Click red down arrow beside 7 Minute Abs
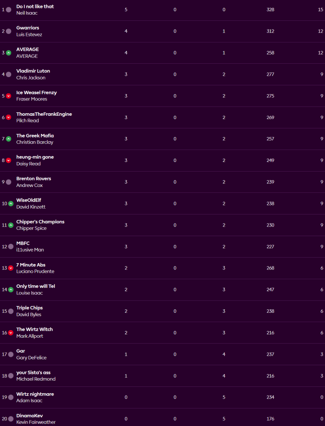Screen dimensions: 325x426 [11, 268]
